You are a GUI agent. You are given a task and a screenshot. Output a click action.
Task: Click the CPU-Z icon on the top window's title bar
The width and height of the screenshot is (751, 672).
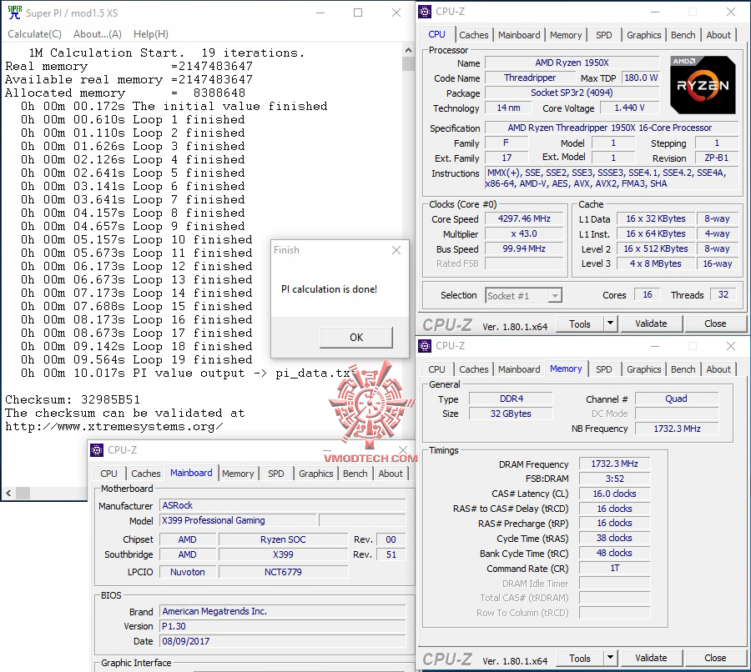(x=424, y=12)
